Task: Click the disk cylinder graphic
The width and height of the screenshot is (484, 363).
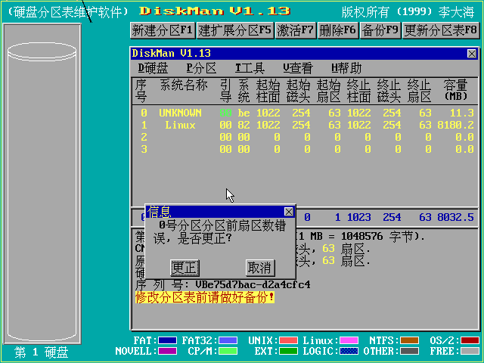Action: (x=42, y=191)
